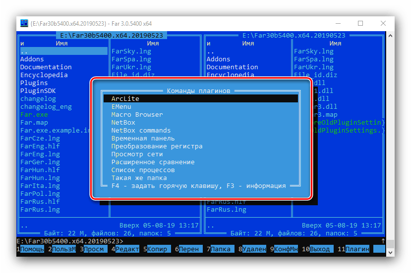Screen dimensions: 411x273
Task: Select the highlighted ".." entry in left panel
Action: pyautogui.click(x=63, y=51)
